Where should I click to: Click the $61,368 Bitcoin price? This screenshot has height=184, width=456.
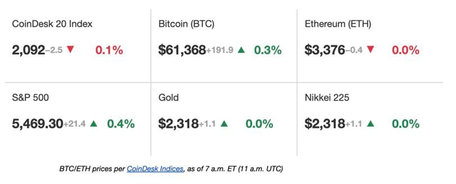pyautogui.click(x=182, y=50)
